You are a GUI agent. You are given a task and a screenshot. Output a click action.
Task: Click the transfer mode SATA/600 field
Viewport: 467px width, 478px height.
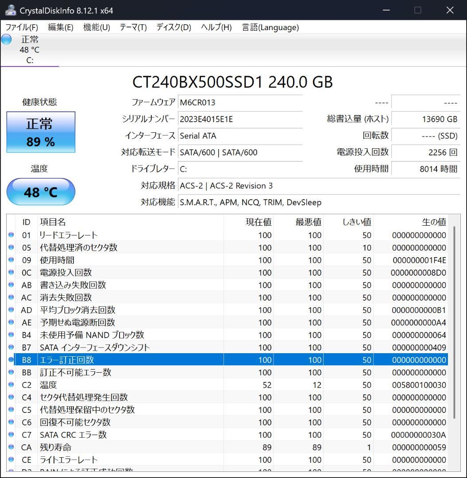coord(240,152)
